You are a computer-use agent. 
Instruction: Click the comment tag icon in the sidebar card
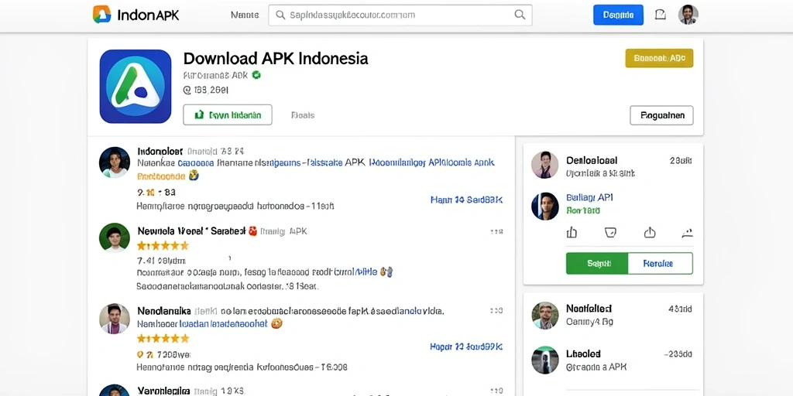[x=610, y=232]
